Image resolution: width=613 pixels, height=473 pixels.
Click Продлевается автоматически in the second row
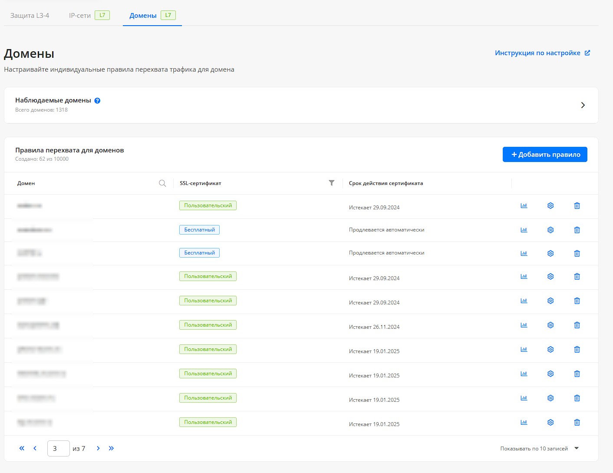pyautogui.click(x=386, y=230)
